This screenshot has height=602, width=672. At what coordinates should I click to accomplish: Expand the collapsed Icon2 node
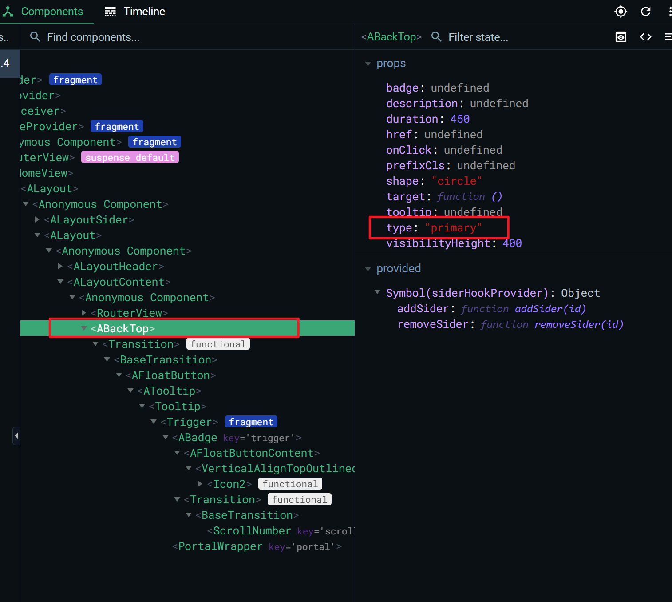(x=200, y=484)
